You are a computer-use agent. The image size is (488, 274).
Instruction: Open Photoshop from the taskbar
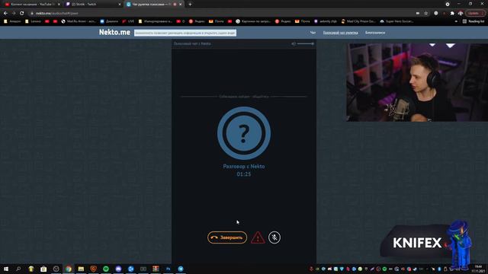168,269
